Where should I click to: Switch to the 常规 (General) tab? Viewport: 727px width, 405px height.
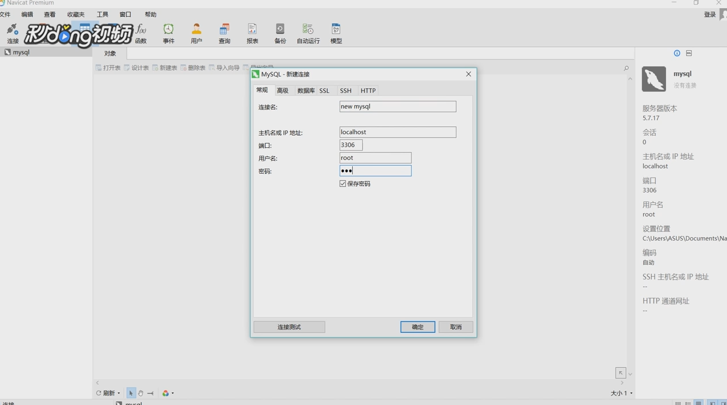point(262,91)
